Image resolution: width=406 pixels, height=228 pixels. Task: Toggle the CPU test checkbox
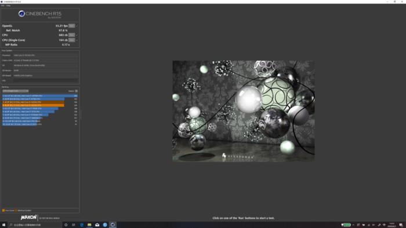(77, 35)
